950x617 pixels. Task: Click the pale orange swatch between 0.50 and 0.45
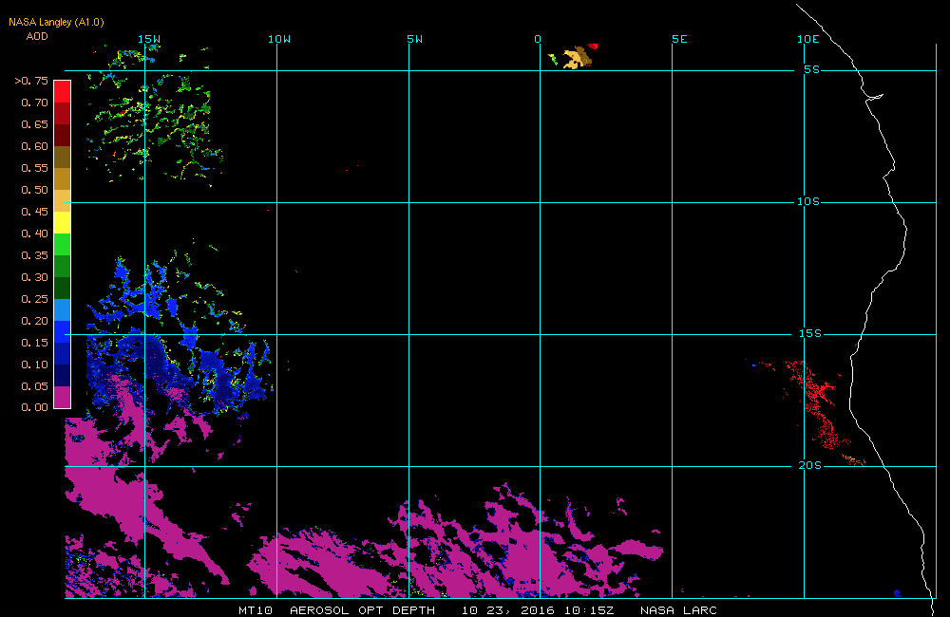click(63, 200)
